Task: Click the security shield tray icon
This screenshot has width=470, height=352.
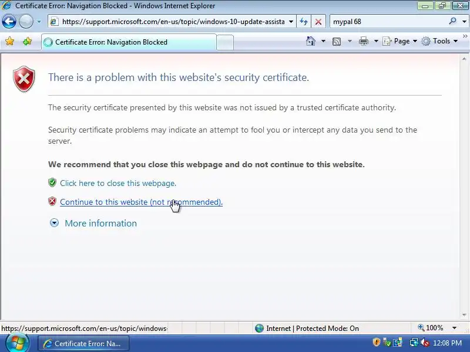Action: 376,342
